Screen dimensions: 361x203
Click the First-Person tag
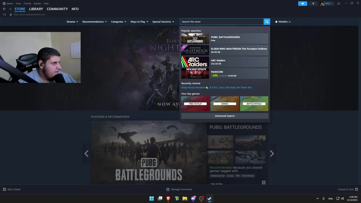[x=248, y=176]
